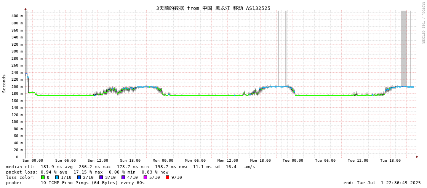The height and width of the screenshot is (188, 427).
Task: Click the red 9/10 loss color swatch
Action: pos(168,177)
